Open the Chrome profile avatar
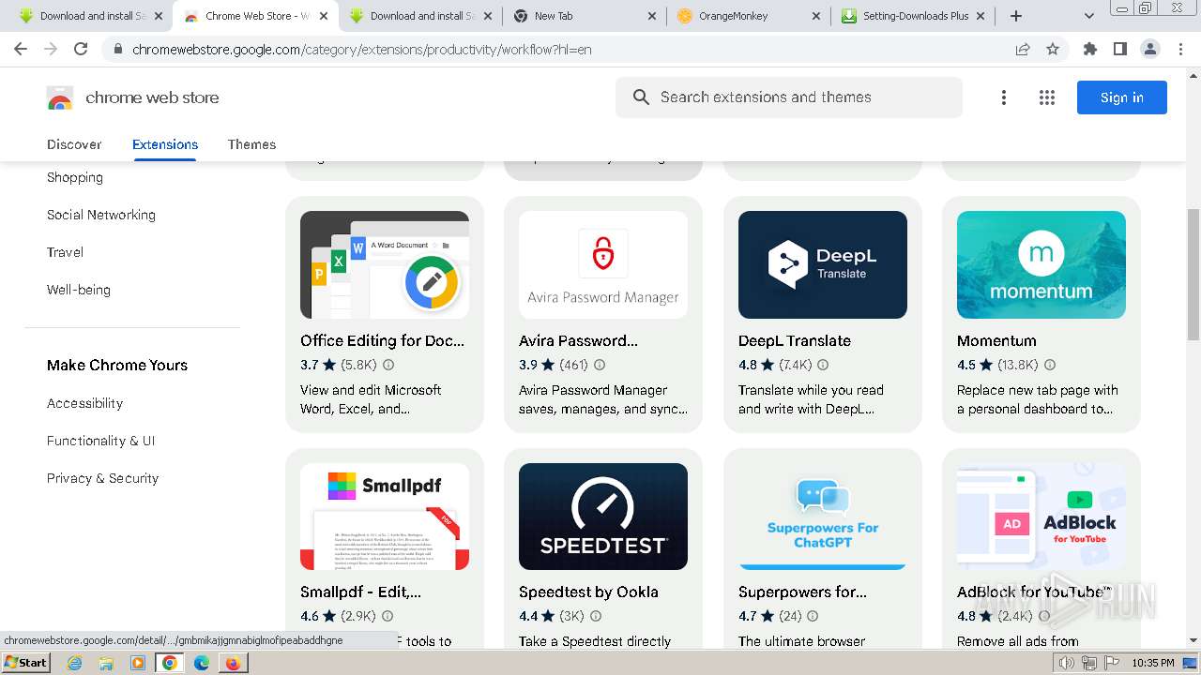This screenshot has height=675, width=1201. click(x=1149, y=49)
